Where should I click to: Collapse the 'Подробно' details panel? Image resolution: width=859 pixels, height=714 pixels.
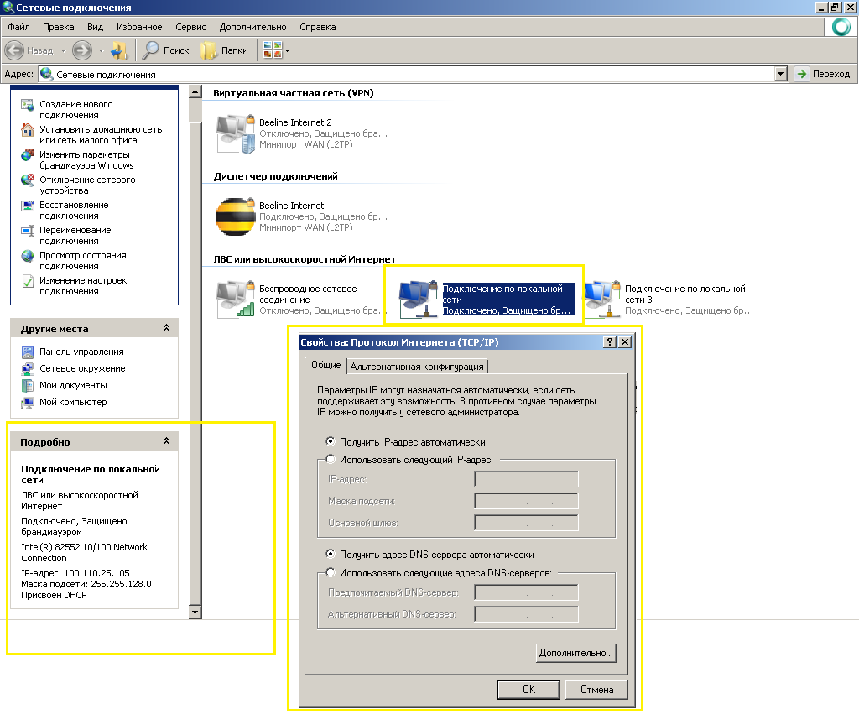pyautogui.click(x=166, y=441)
